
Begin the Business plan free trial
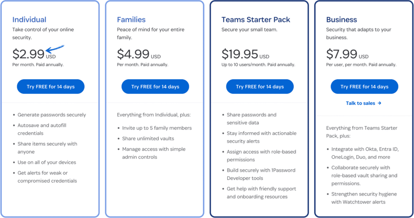[x=364, y=87]
